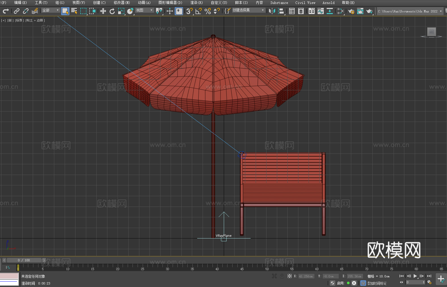Image resolution: width=447 pixels, height=287 pixels.
Task: Step to next frame
Action: (x=422, y=276)
